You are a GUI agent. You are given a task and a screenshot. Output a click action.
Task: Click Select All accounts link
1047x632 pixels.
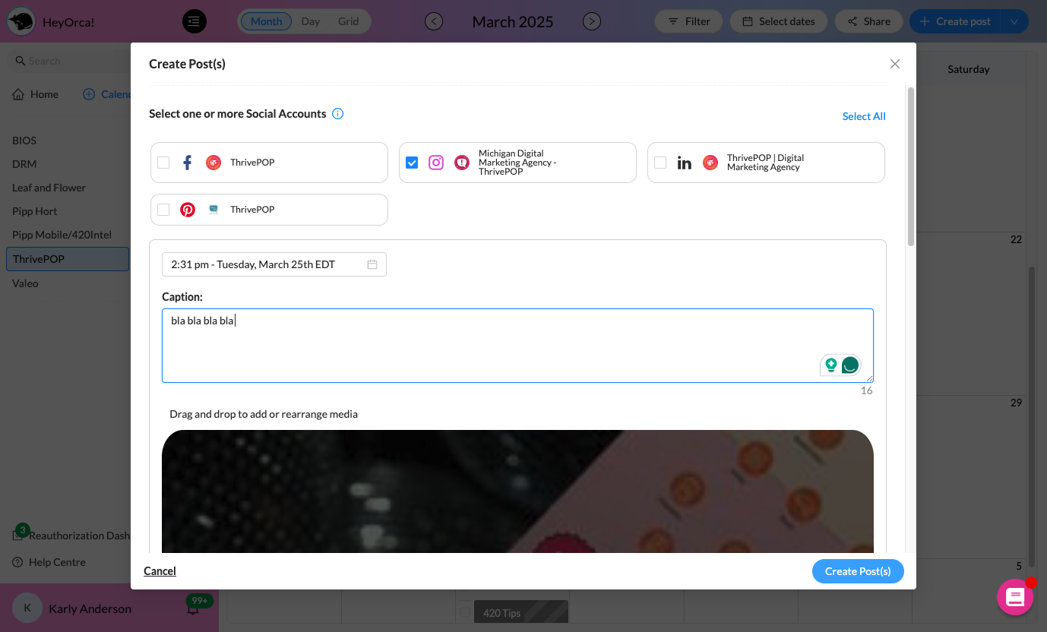click(864, 116)
